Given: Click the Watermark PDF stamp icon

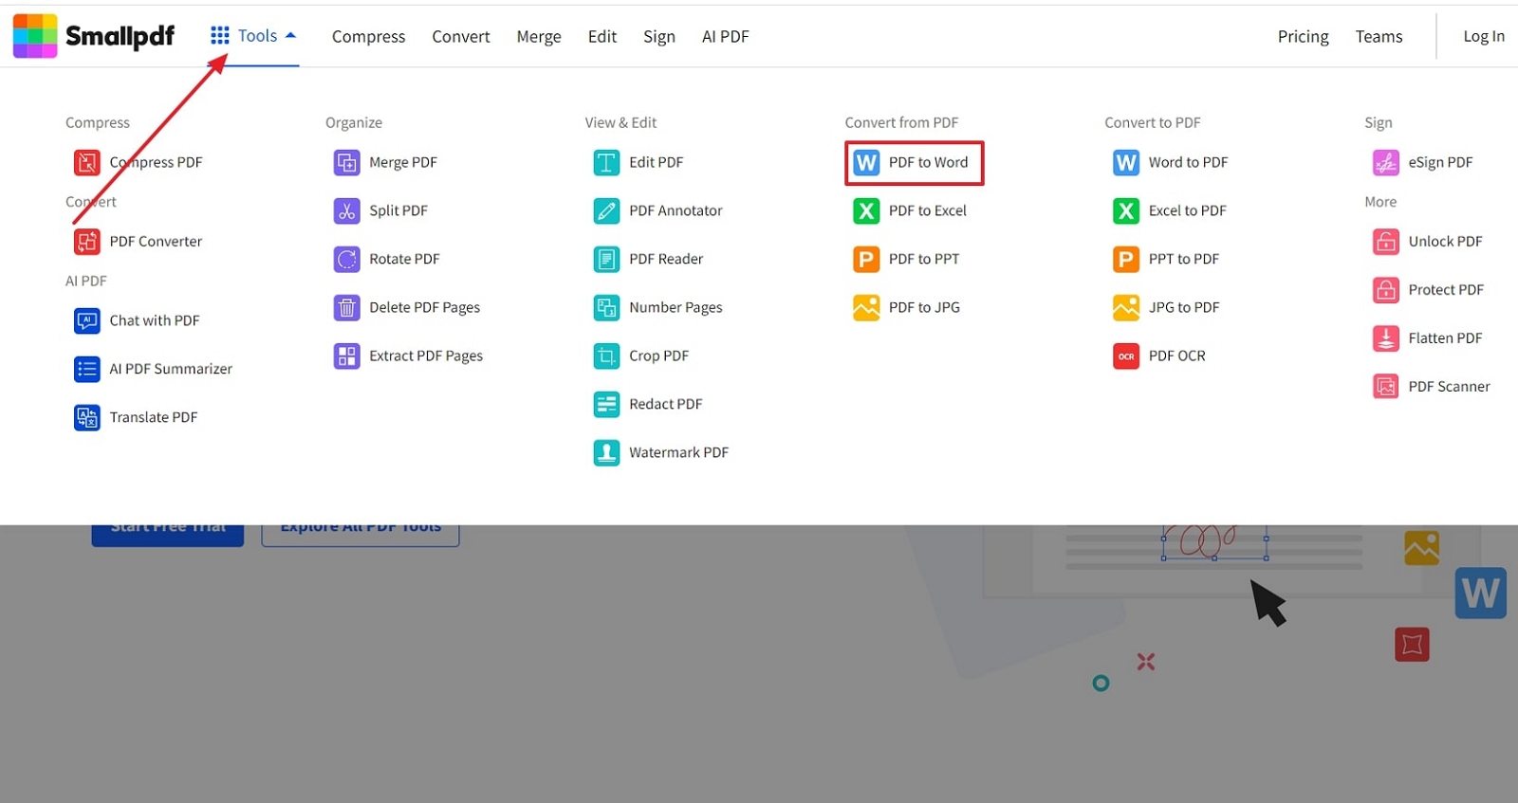Looking at the screenshot, I should coord(607,452).
